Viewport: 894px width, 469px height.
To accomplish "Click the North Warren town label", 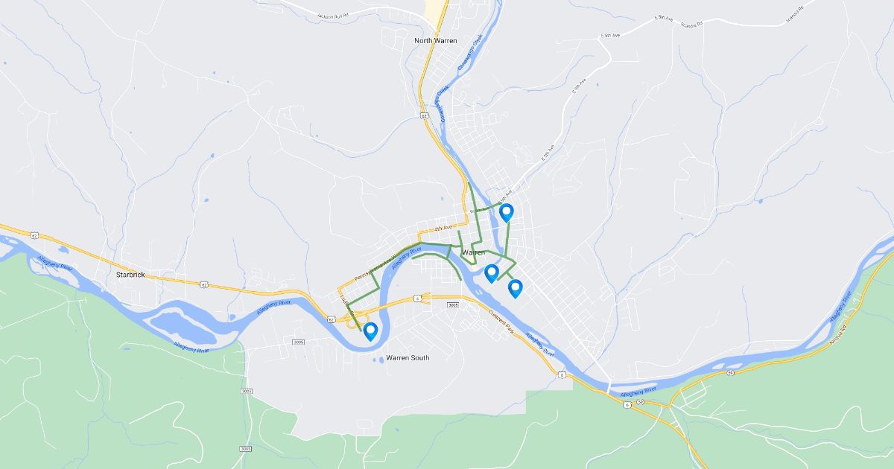I will pos(436,41).
